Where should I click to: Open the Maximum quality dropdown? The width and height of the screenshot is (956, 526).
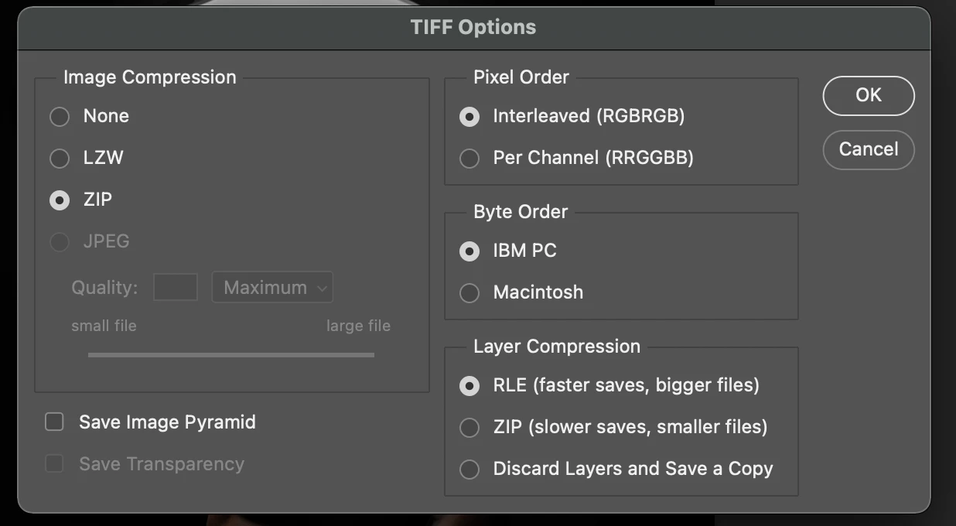coord(272,288)
